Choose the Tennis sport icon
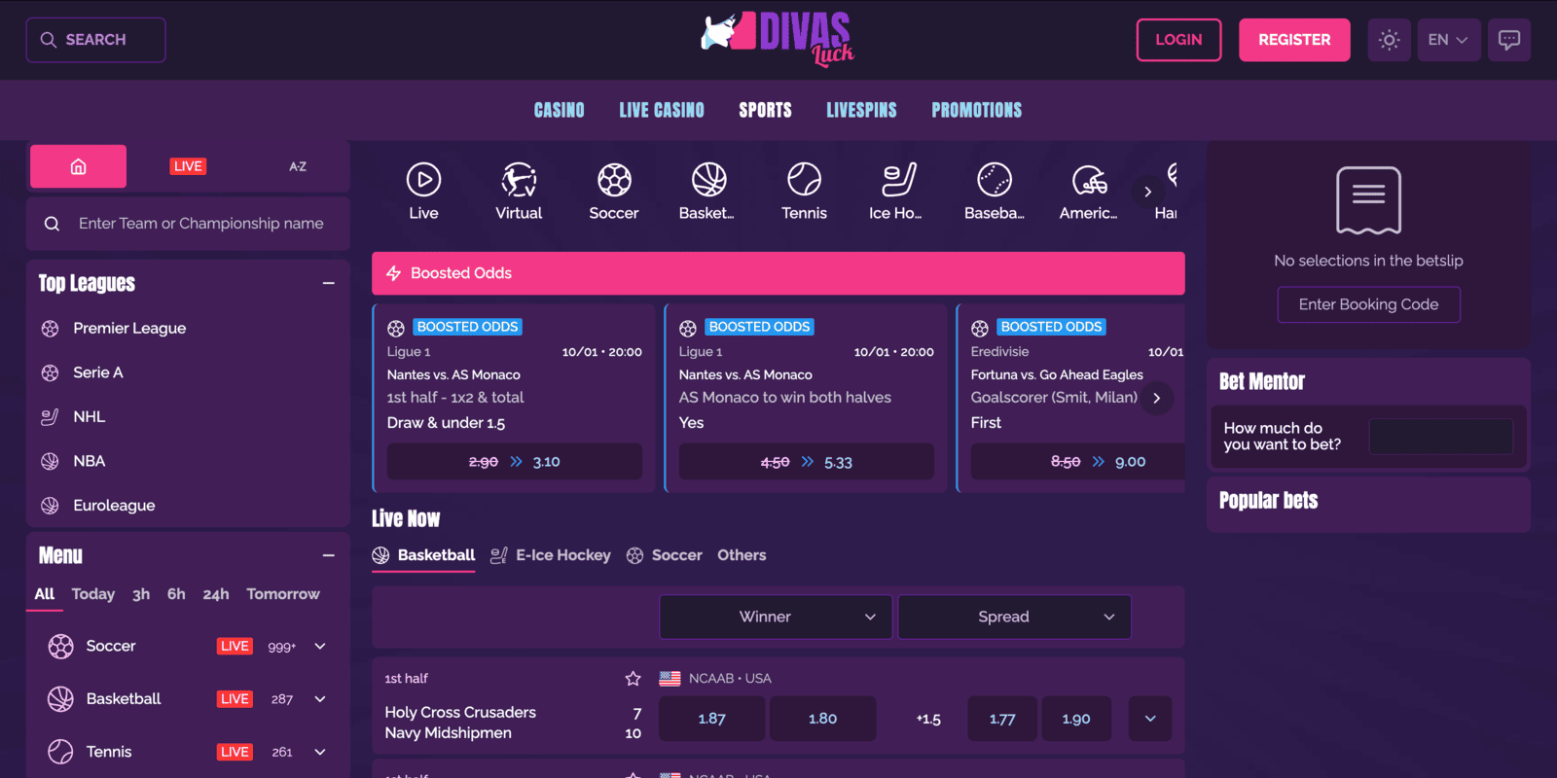 (x=804, y=181)
